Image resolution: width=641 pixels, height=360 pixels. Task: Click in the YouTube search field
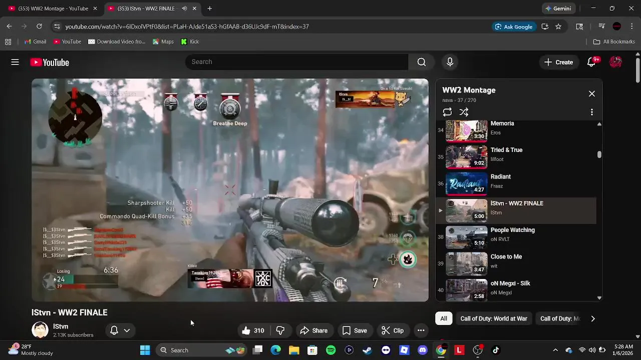coord(296,62)
